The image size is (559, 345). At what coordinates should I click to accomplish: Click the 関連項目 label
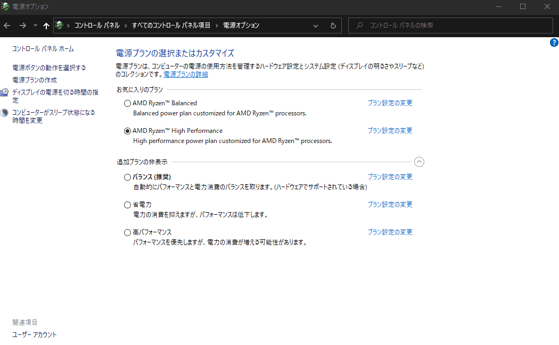pos(25,322)
